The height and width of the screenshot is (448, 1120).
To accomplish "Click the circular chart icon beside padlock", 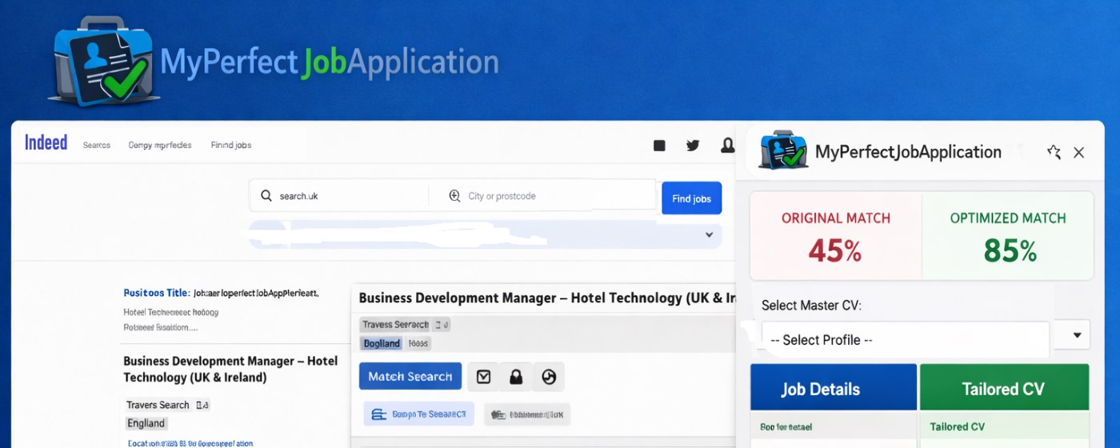I will (549, 377).
